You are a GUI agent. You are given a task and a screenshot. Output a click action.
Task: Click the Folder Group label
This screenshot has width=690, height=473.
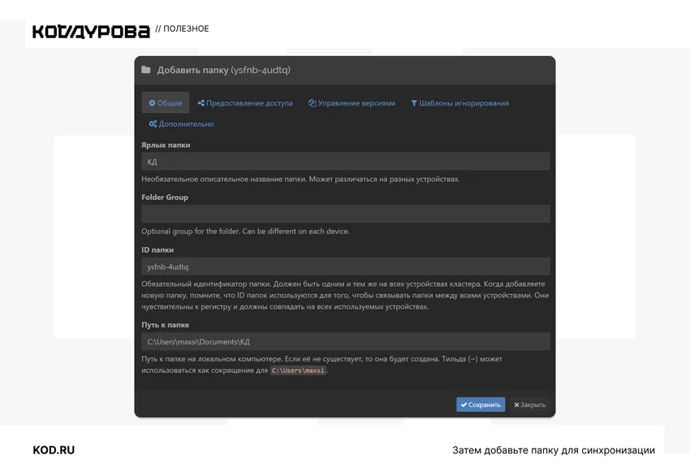[x=165, y=197]
